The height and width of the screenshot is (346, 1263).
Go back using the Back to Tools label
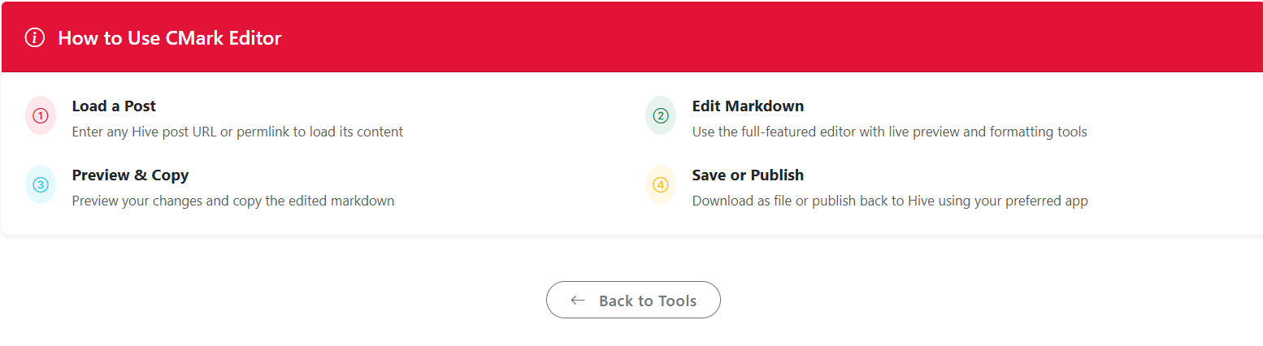click(x=647, y=301)
